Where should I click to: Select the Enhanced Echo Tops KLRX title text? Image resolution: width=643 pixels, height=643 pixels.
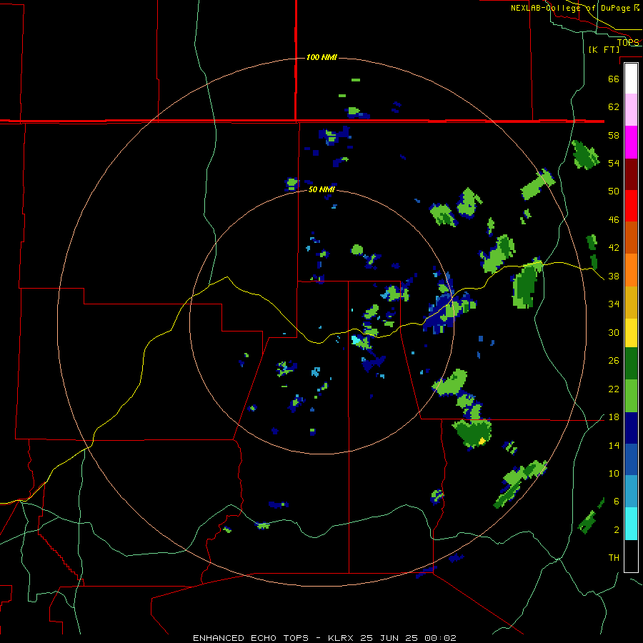pyautogui.click(x=324, y=638)
